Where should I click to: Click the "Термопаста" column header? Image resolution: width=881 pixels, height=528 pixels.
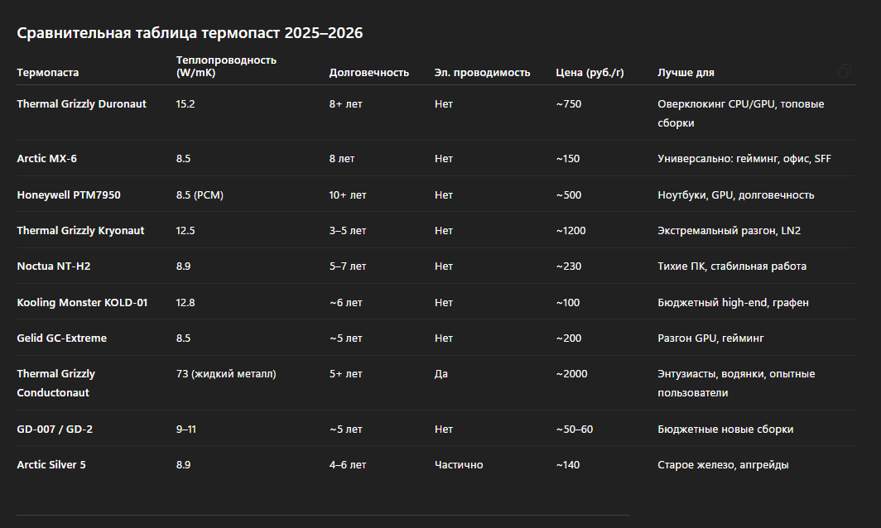48,73
